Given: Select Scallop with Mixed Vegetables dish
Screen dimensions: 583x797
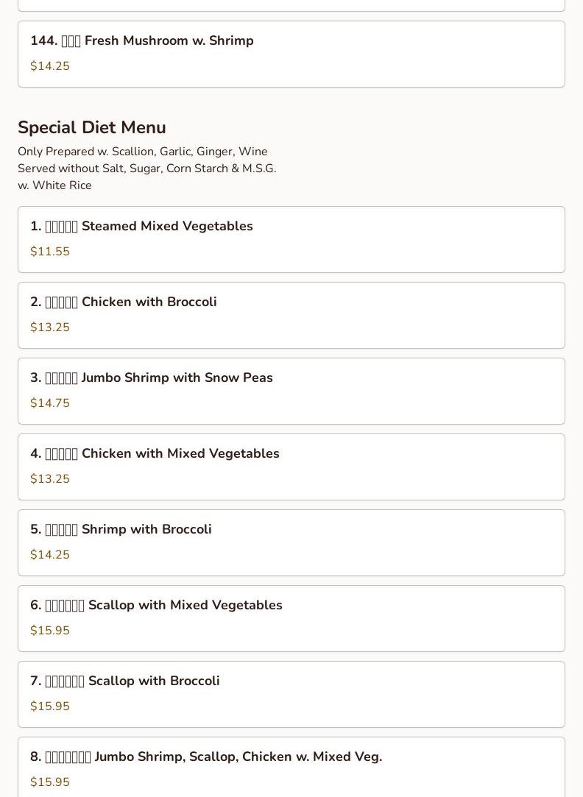Looking at the screenshot, I should [x=291, y=618].
